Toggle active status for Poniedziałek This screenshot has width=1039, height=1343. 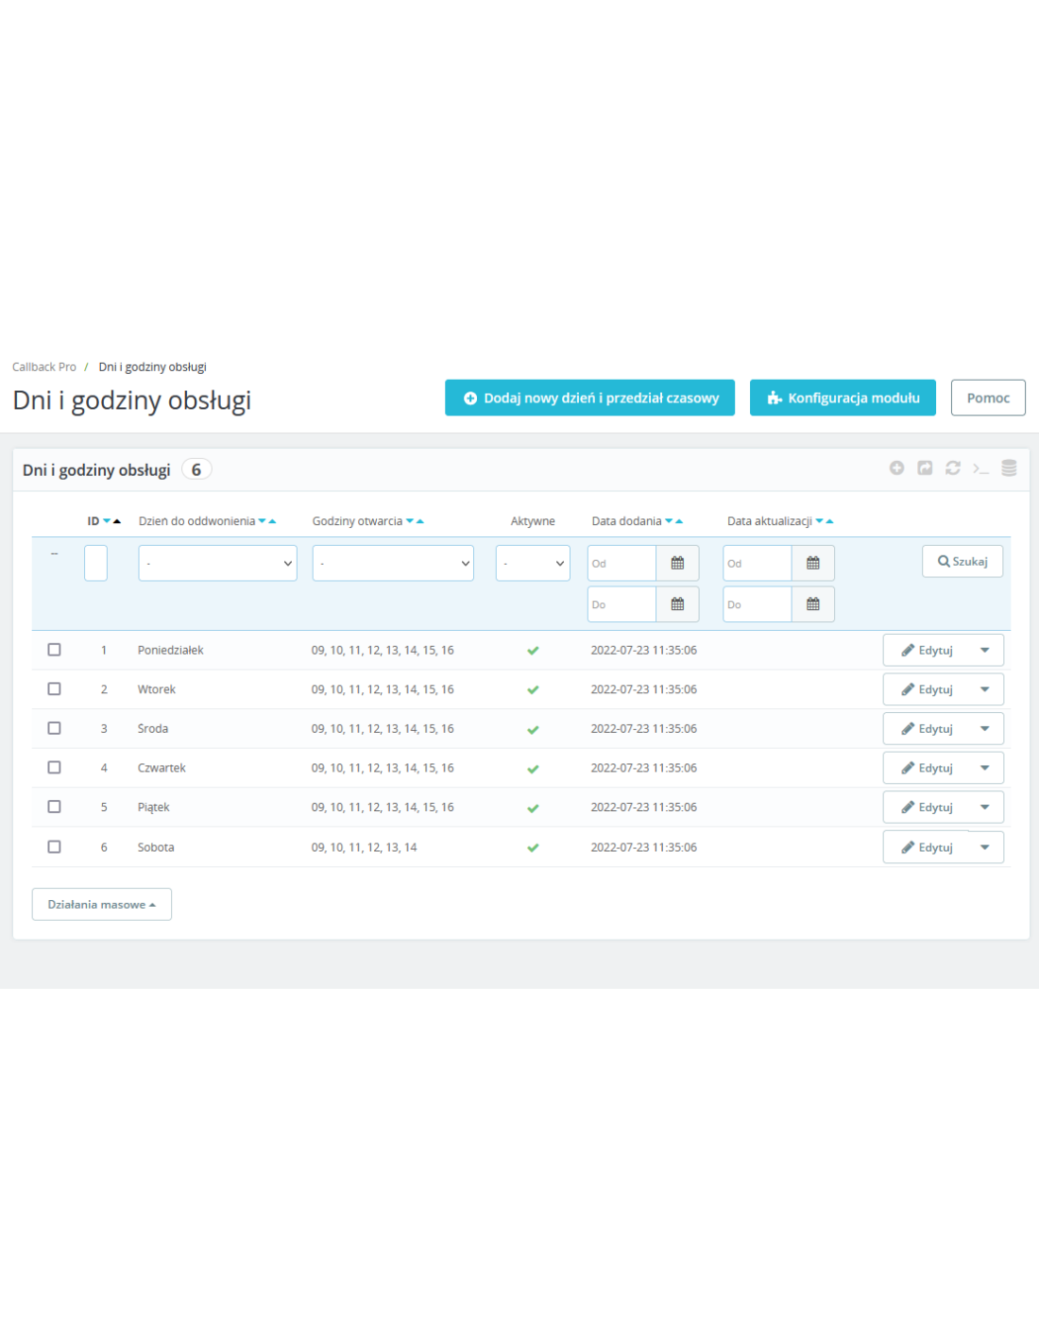pos(533,651)
